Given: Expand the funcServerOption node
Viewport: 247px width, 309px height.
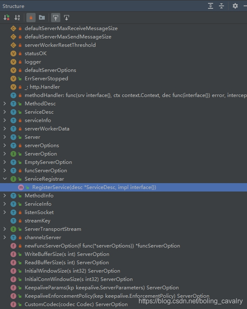Looking at the screenshot, I should pos(5,171).
